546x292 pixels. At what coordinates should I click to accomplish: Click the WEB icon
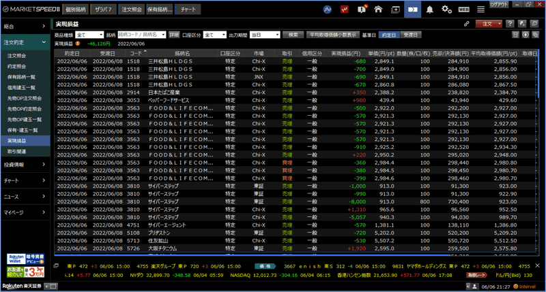pos(464,10)
